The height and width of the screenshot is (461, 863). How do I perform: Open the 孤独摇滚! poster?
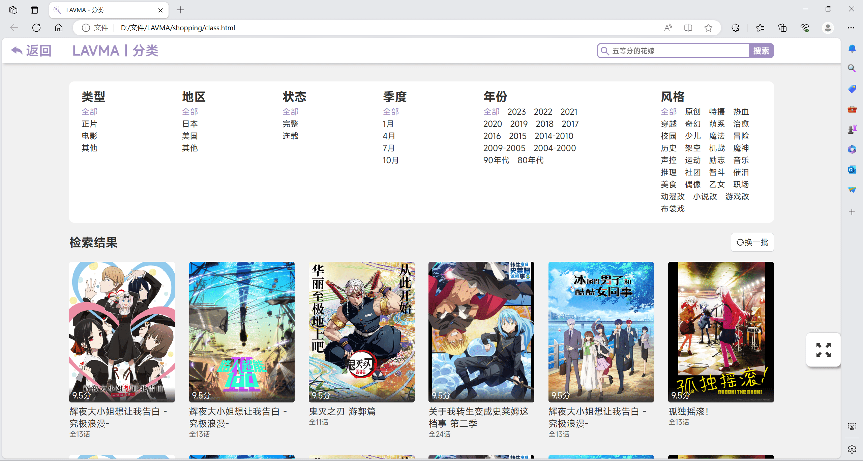(721, 332)
